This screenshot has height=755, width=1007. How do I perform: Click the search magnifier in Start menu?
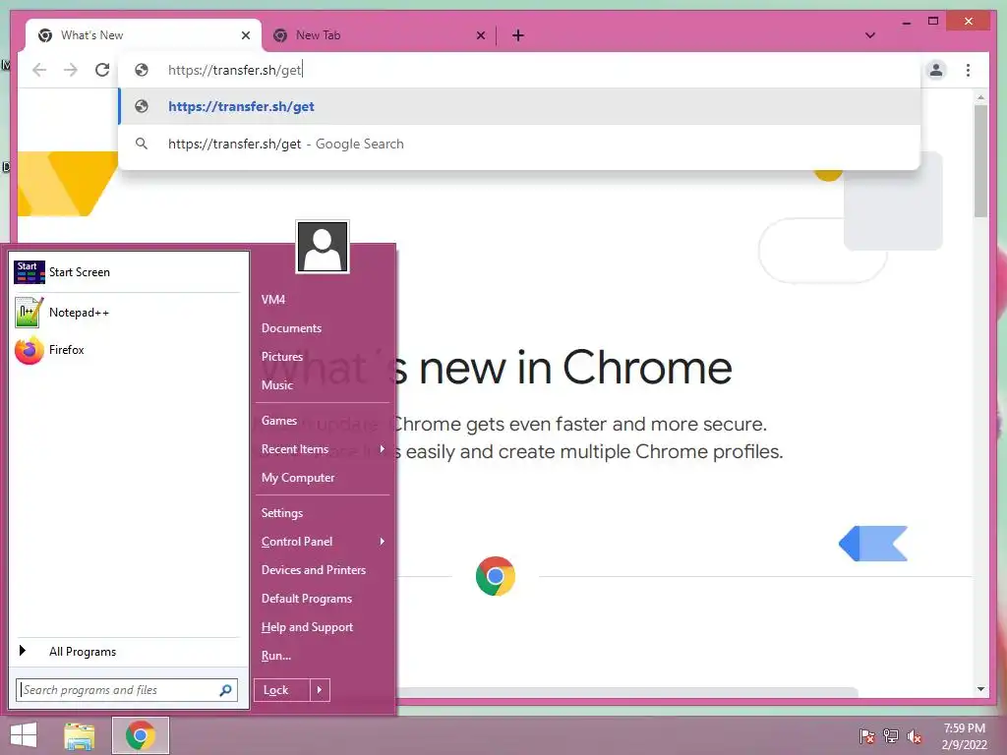(225, 690)
